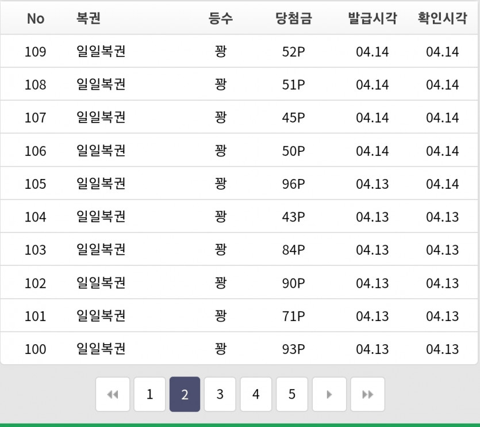Click issue date 04.14 in row 107
The height and width of the screenshot is (427, 480).
[x=373, y=118]
